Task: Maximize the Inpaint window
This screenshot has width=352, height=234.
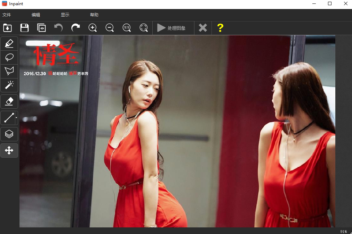Action: click(330, 4)
